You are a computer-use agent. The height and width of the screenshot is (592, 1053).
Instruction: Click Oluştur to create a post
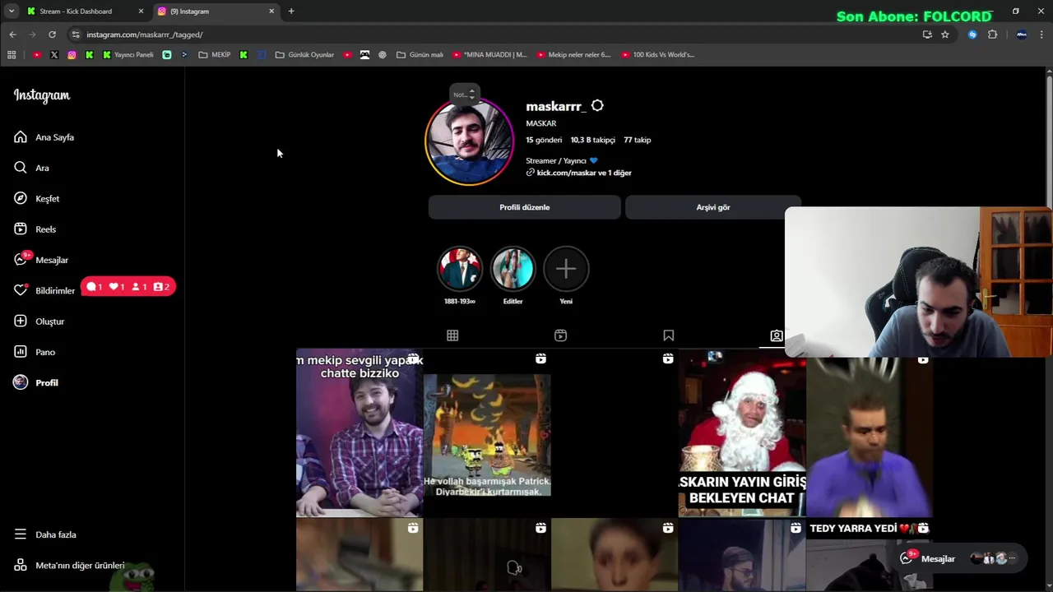coord(39,321)
